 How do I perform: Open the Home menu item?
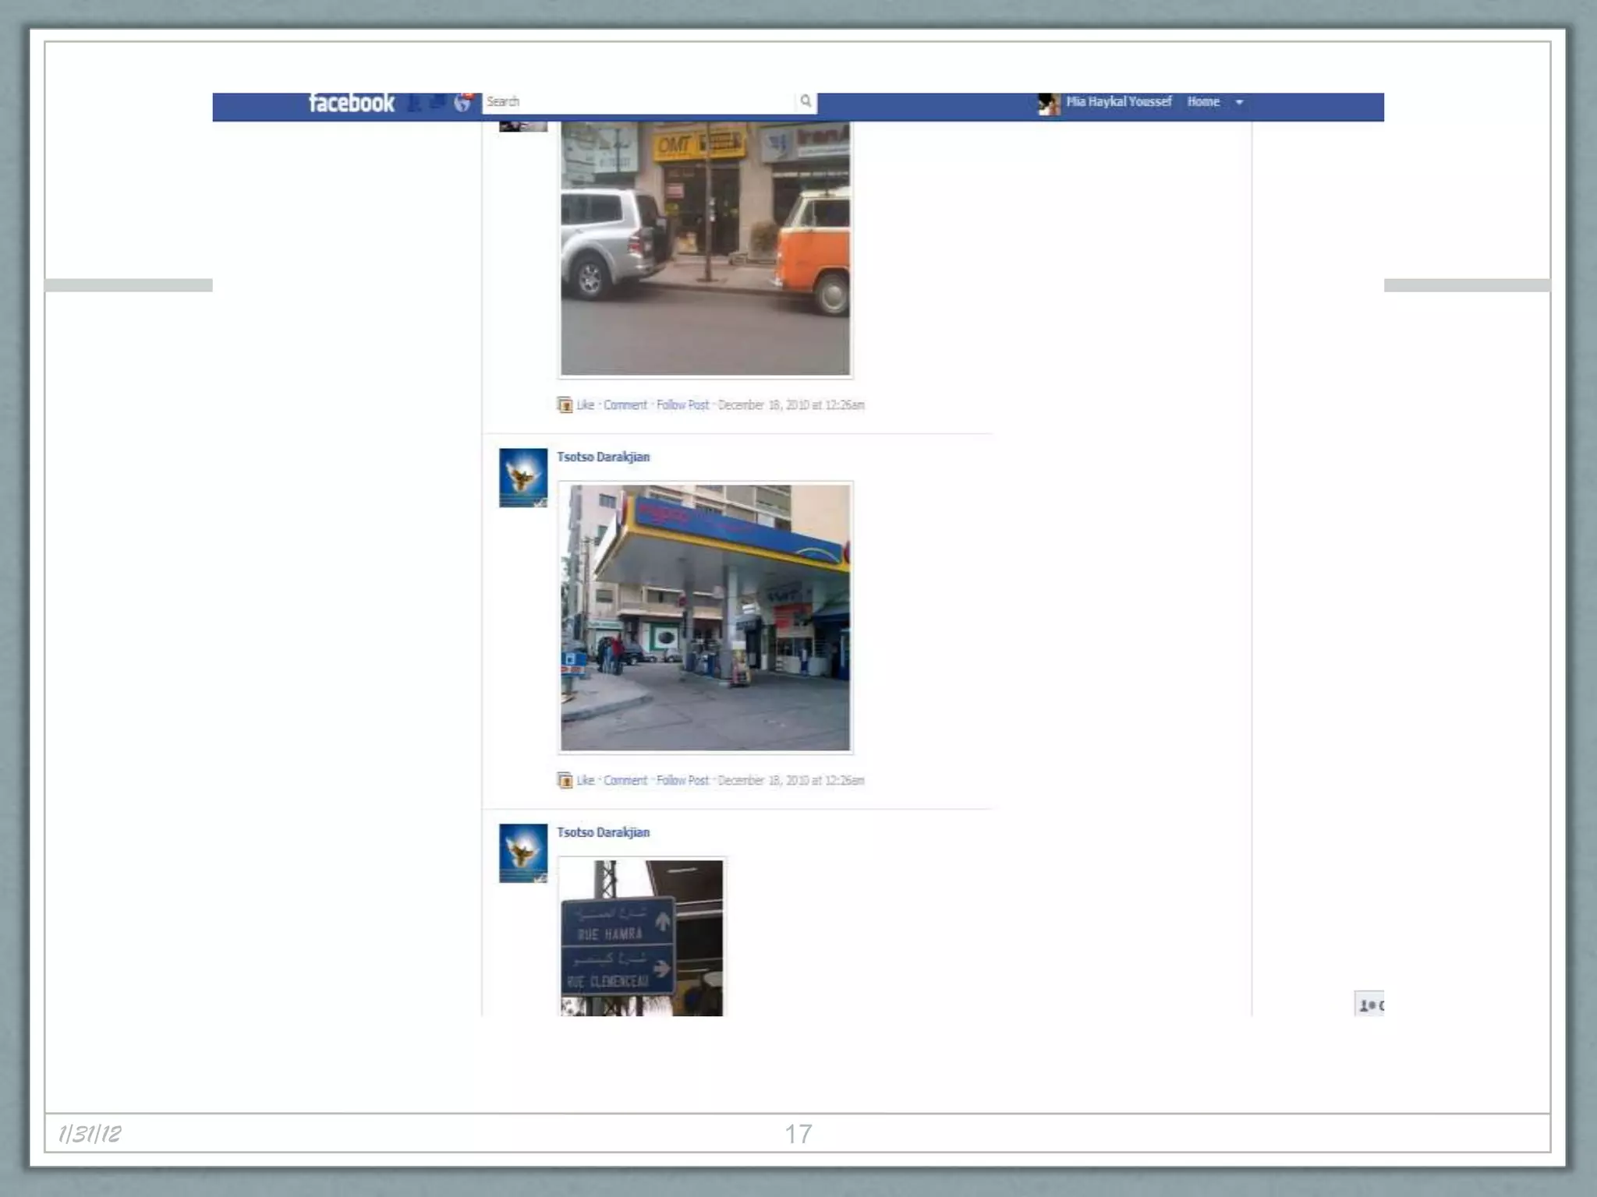tap(1202, 101)
